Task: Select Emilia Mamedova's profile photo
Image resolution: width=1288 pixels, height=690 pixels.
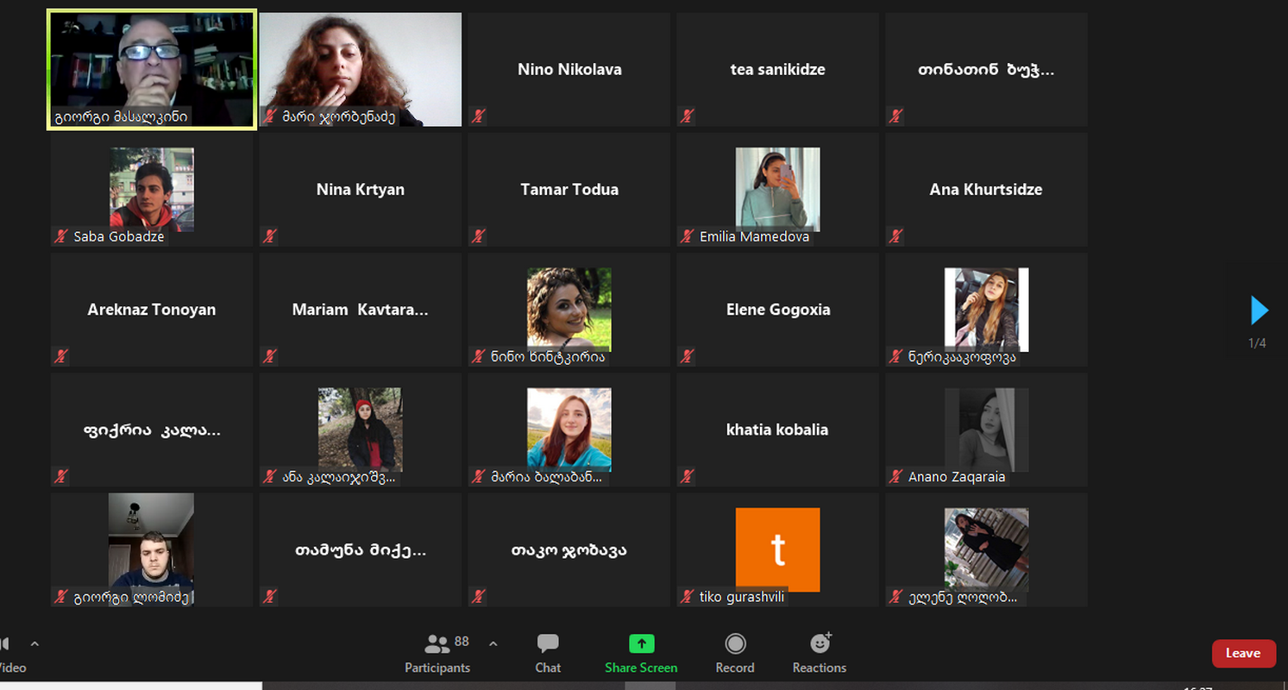Action: [777, 188]
